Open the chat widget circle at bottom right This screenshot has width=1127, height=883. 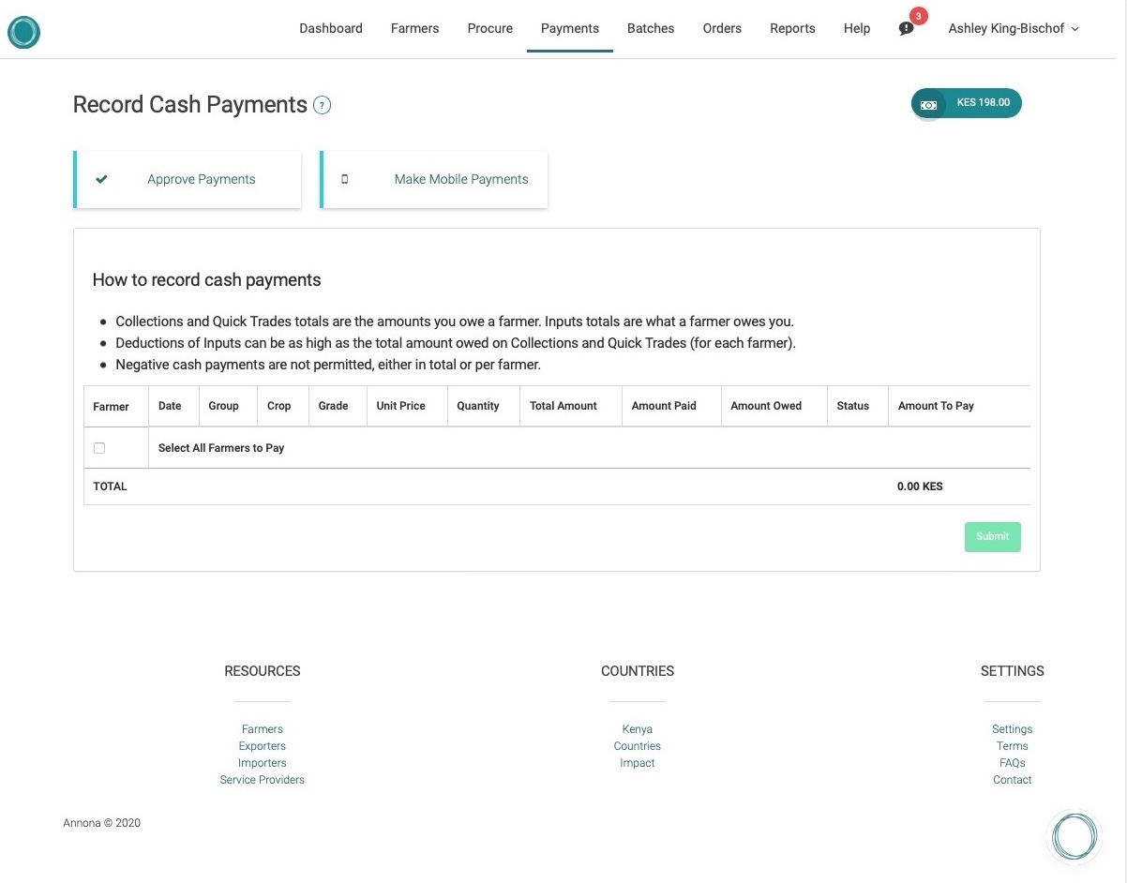(x=1074, y=836)
